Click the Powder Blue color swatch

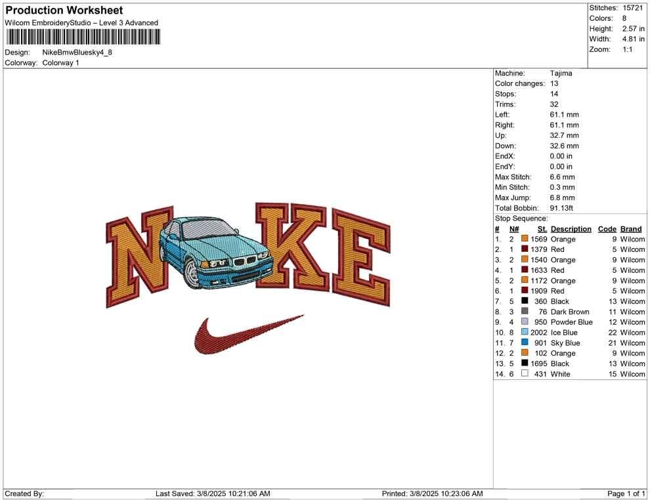[525, 322]
